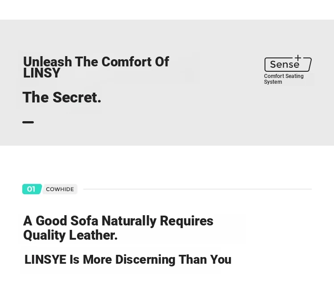Click the Unleash The Comfort Of heading
Image resolution: width=334 pixels, height=286 pixels.
tap(96, 62)
